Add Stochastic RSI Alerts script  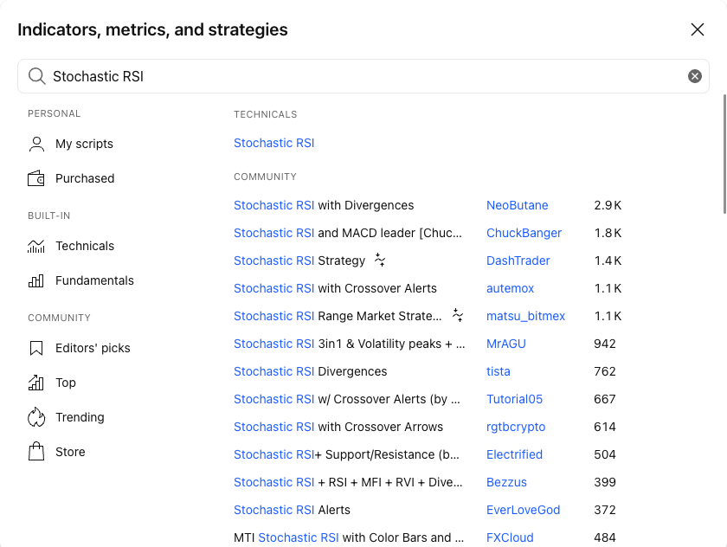click(x=293, y=510)
